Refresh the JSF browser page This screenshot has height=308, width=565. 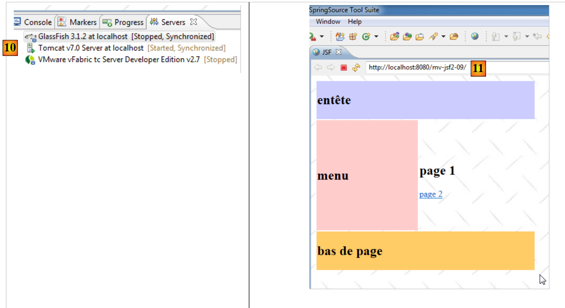click(356, 68)
